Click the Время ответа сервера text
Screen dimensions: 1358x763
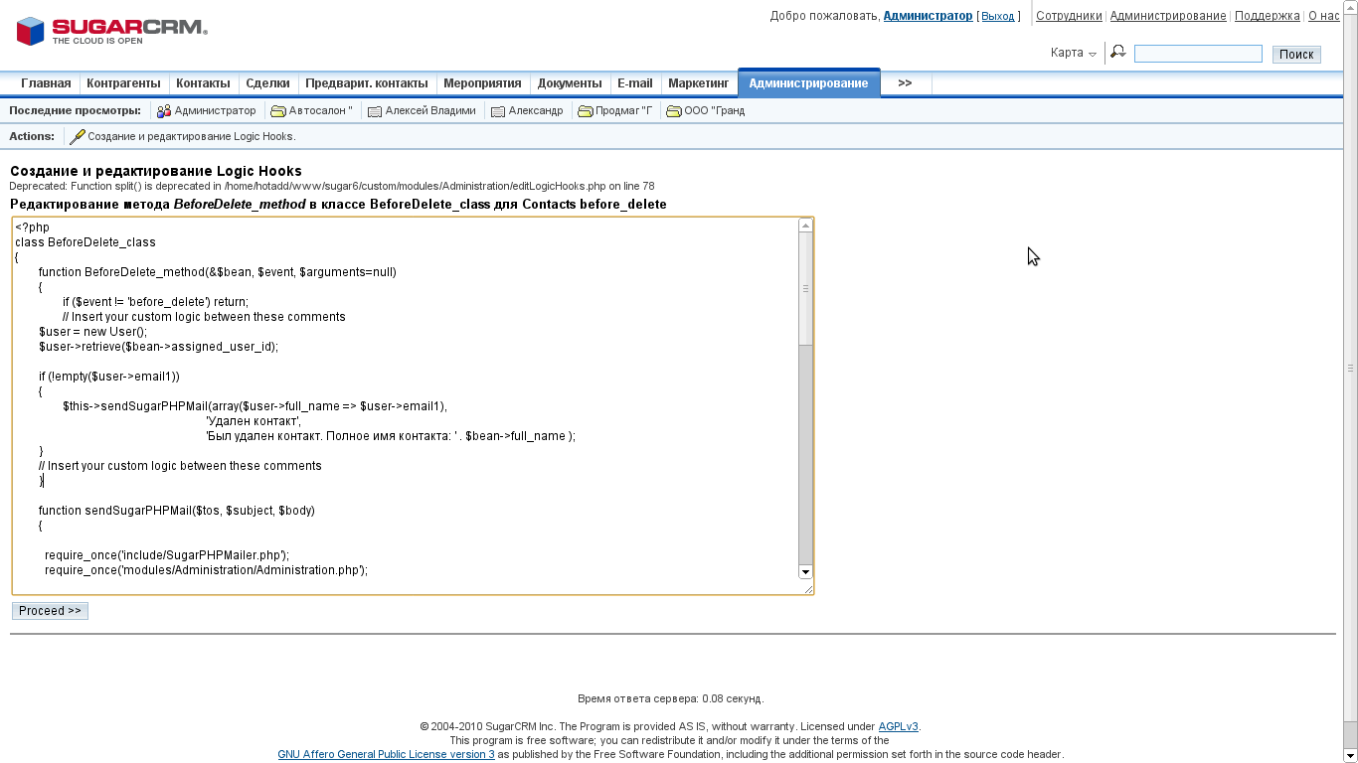(671, 698)
